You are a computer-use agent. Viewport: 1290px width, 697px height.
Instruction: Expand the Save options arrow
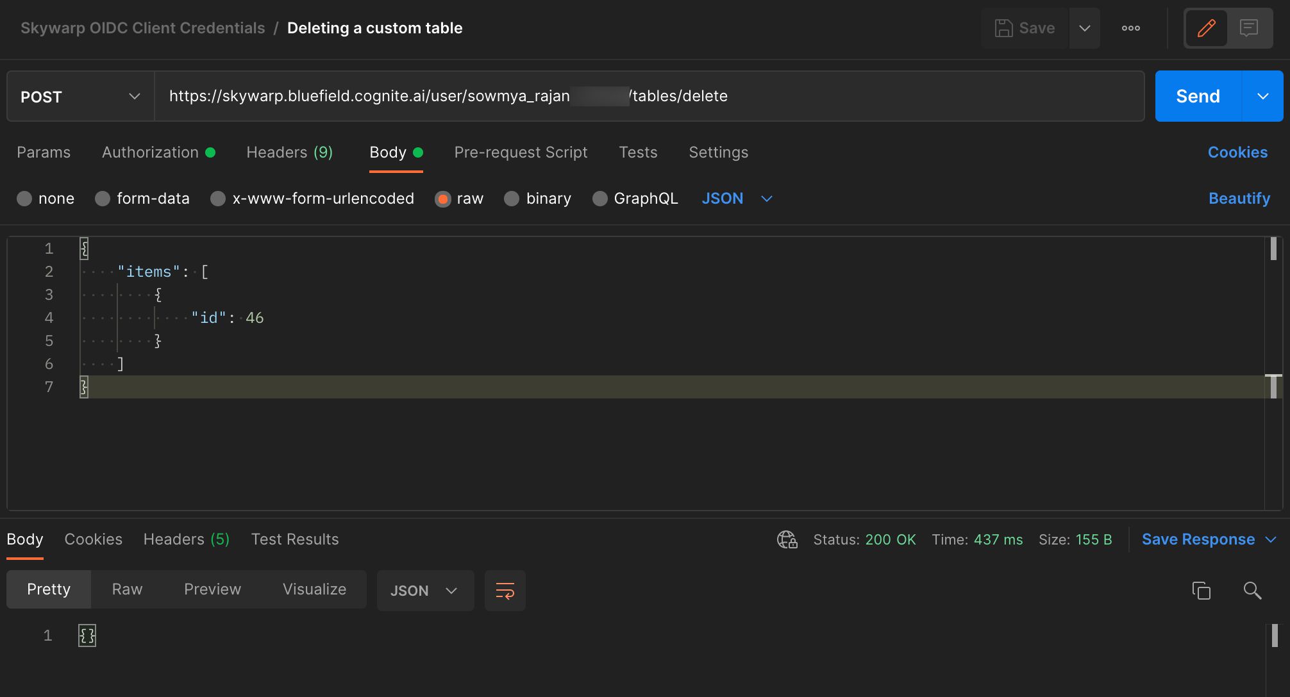pos(1084,28)
